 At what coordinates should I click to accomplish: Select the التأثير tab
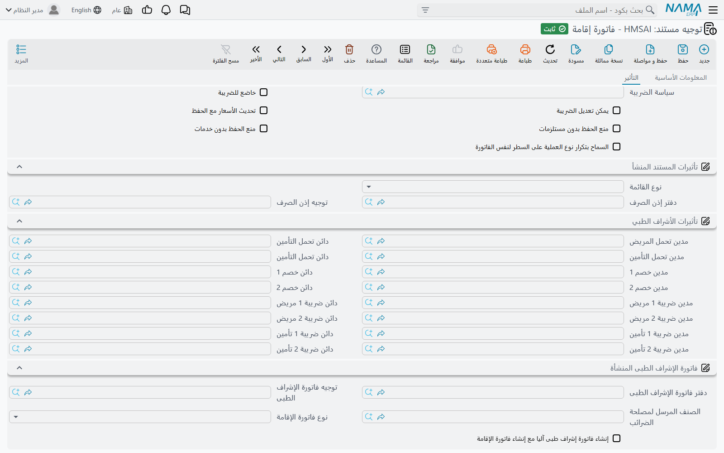[631, 77]
